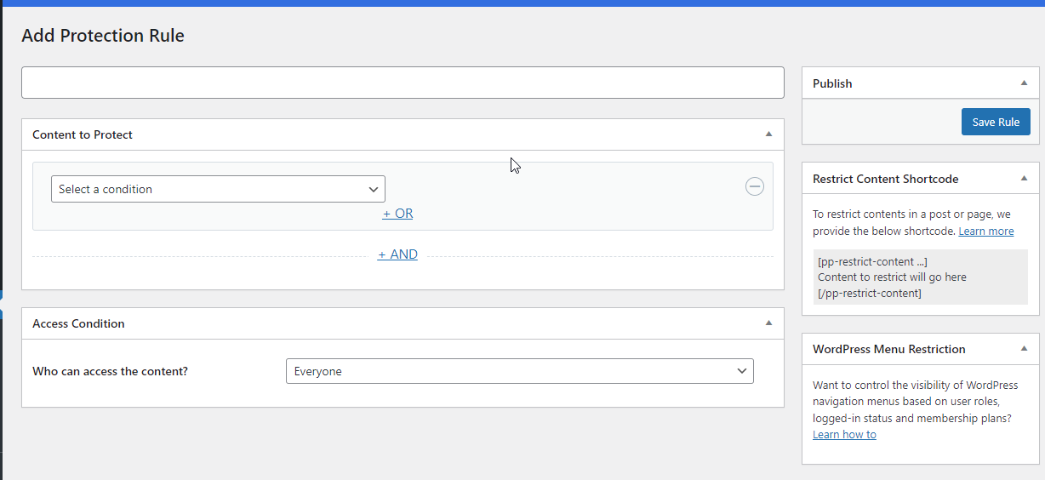Click the Publish panel title
This screenshot has height=480, width=1045.
[x=832, y=83]
